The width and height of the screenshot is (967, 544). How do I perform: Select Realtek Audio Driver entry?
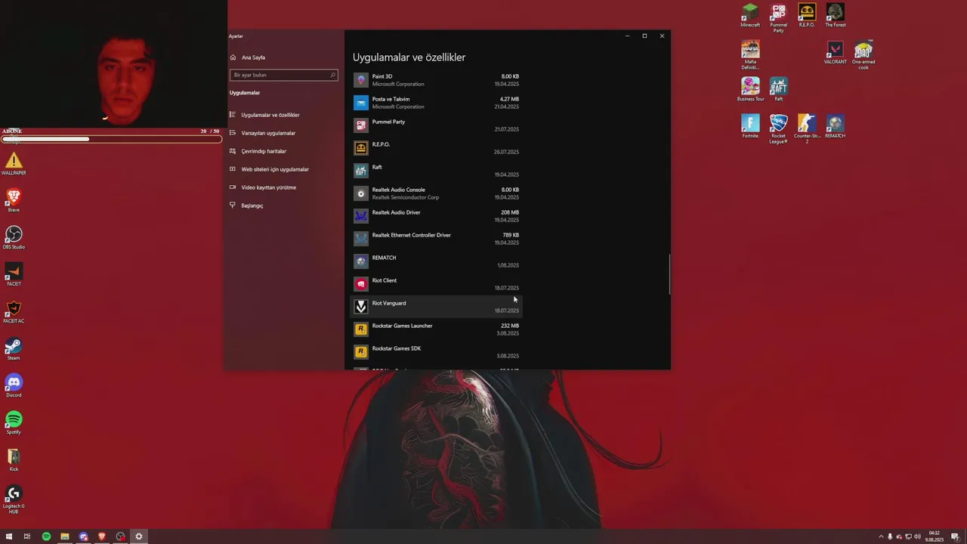point(437,216)
